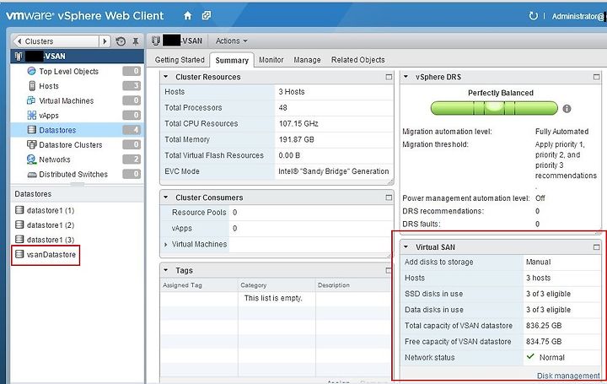Click icon next to datastore1 (2)
This screenshot has width=607, height=384.
tap(19, 224)
